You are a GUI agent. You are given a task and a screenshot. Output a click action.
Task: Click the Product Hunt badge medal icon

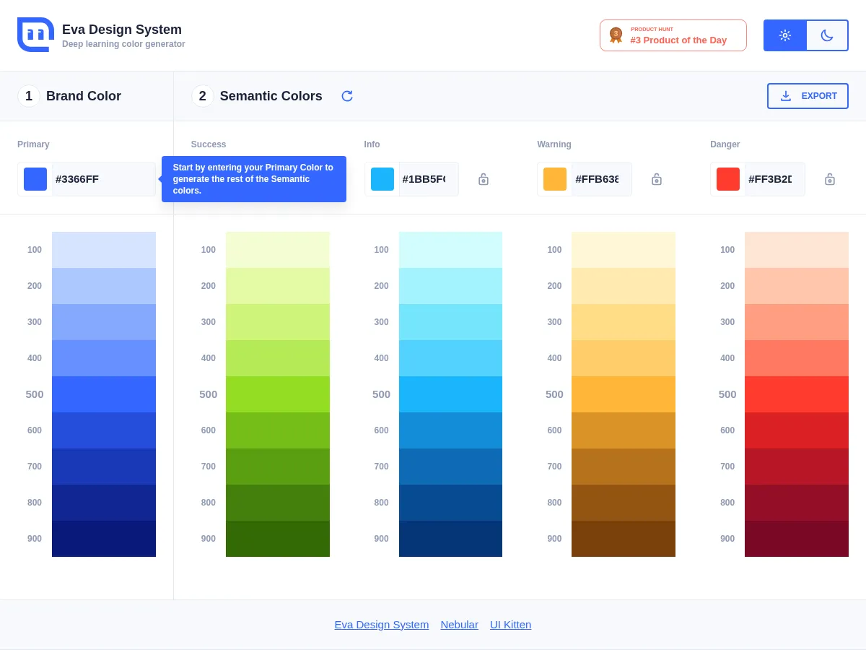616,35
